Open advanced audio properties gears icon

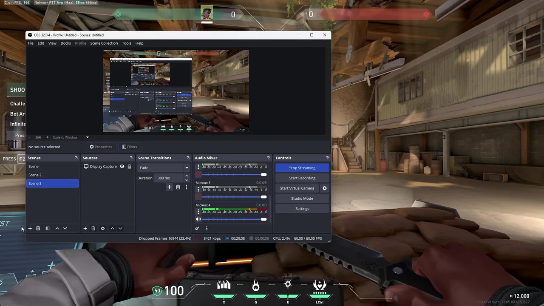pos(197,228)
